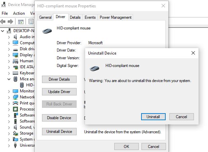208x152 pixels.
Task: Click Update Driver button
Action: coord(59,92)
